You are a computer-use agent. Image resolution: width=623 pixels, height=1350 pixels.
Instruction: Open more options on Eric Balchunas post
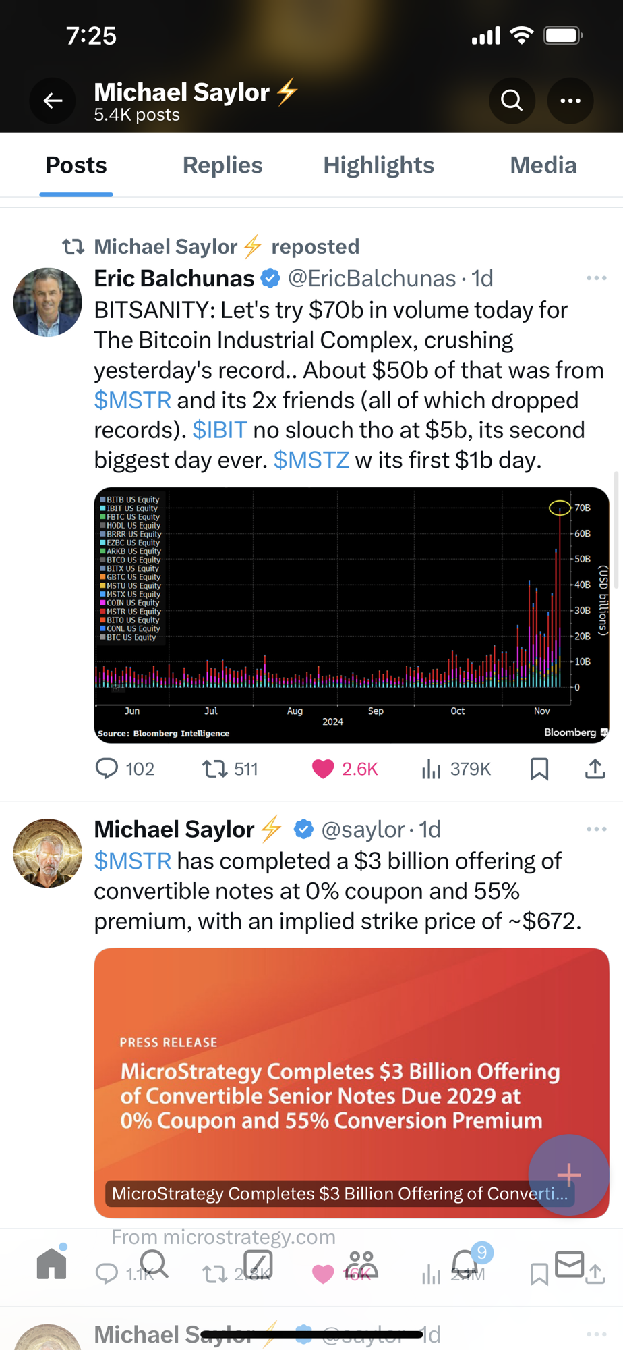[x=596, y=278]
